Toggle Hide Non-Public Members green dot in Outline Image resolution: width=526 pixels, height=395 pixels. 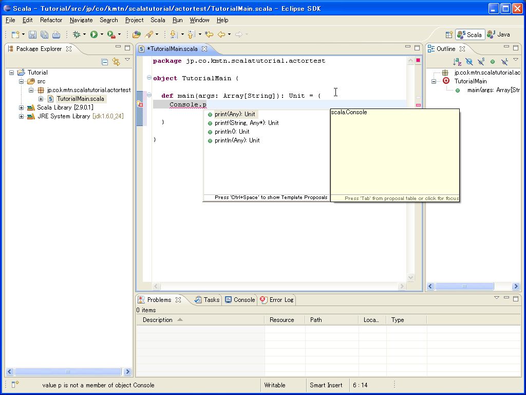[x=493, y=62]
